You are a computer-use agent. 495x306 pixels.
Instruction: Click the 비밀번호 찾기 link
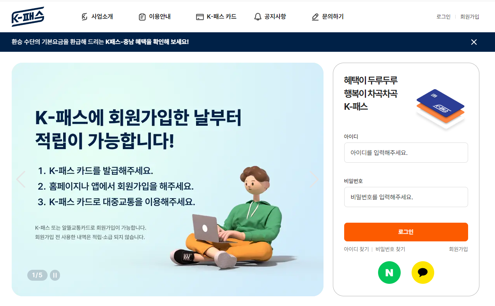click(x=390, y=249)
